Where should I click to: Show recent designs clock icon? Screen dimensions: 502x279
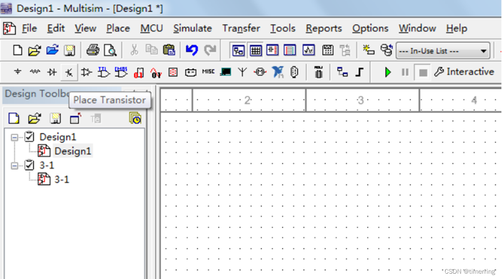pyautogui.click(x=135, y=118)
